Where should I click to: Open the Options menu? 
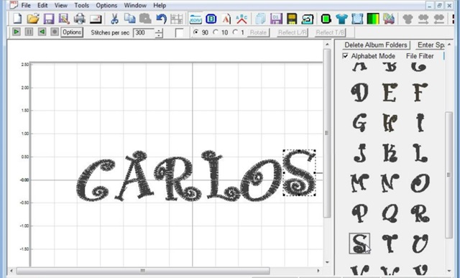click(x=106, y=5)
